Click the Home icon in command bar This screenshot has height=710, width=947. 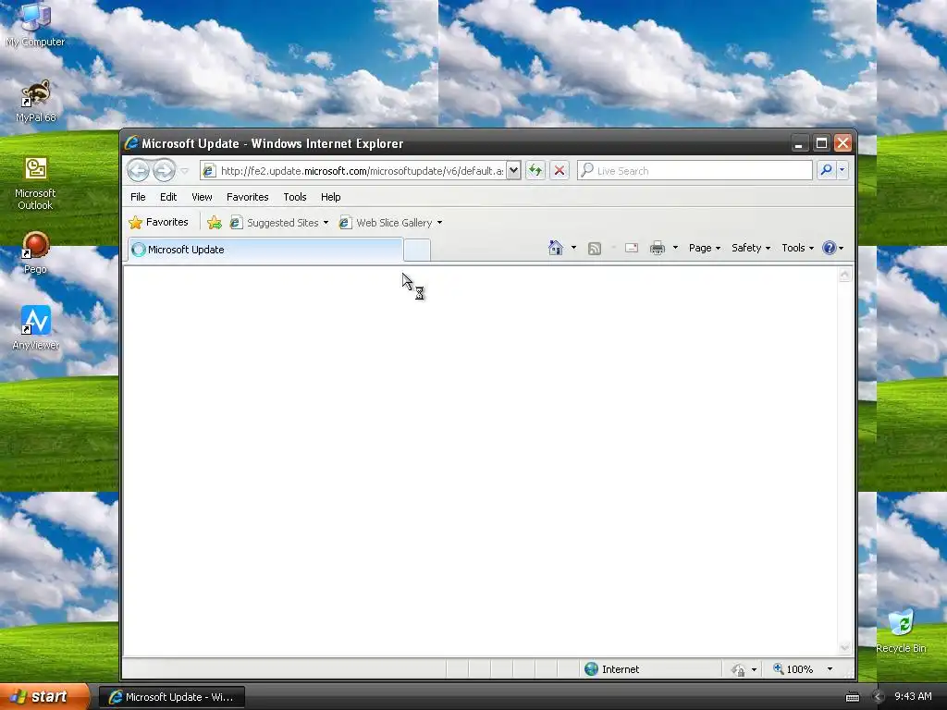coord(556,248)
